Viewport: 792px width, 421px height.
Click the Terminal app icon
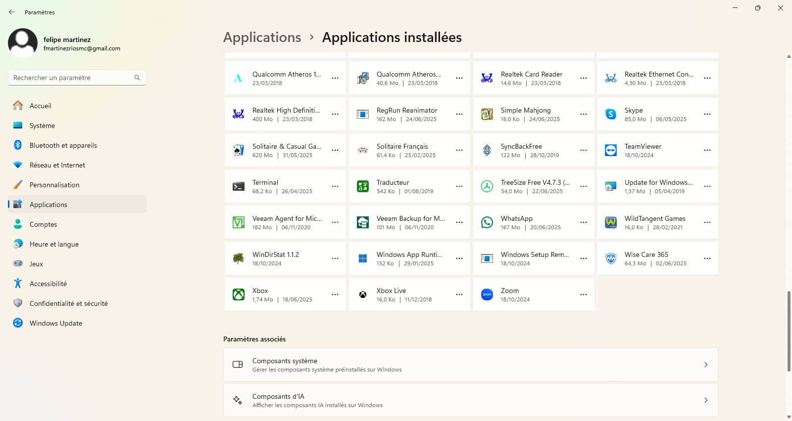point(239,186)
